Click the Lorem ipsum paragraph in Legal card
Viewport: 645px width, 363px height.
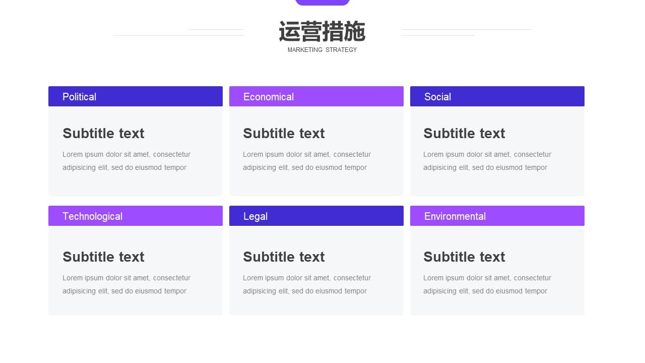tap(307, 284)
